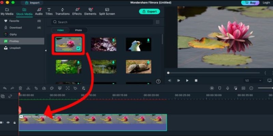Collapse the media panel with the side arrow

[x=46, y=50]
